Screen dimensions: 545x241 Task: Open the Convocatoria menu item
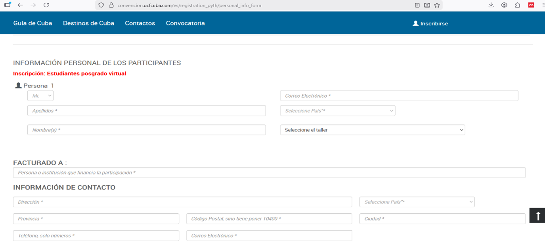[x=185, y=23]
